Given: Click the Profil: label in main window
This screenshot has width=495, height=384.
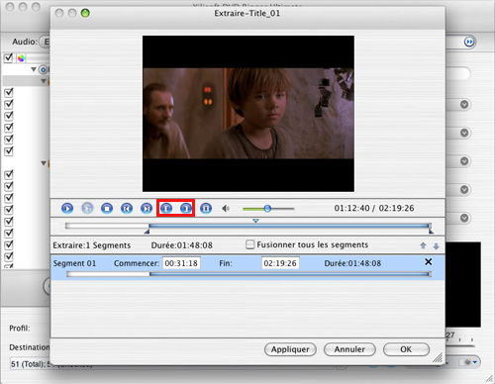Looking at the screenshot, I should (x=20, y=329).
